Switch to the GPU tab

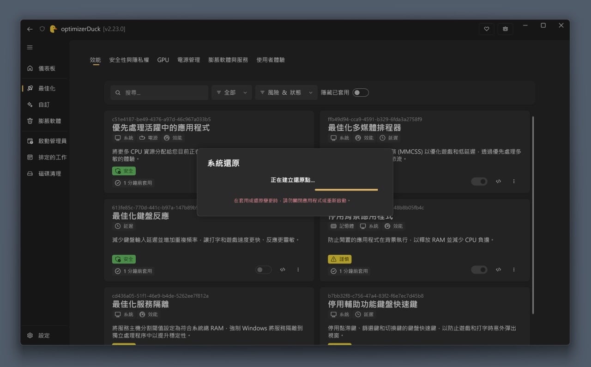coord(163,60)
